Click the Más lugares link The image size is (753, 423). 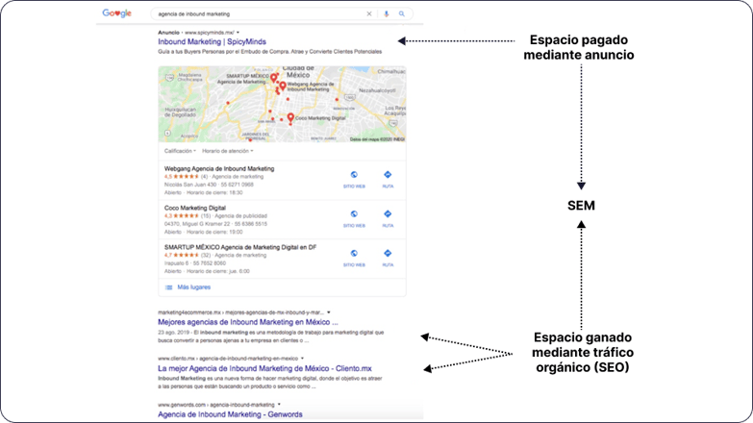tap(194, 287)
